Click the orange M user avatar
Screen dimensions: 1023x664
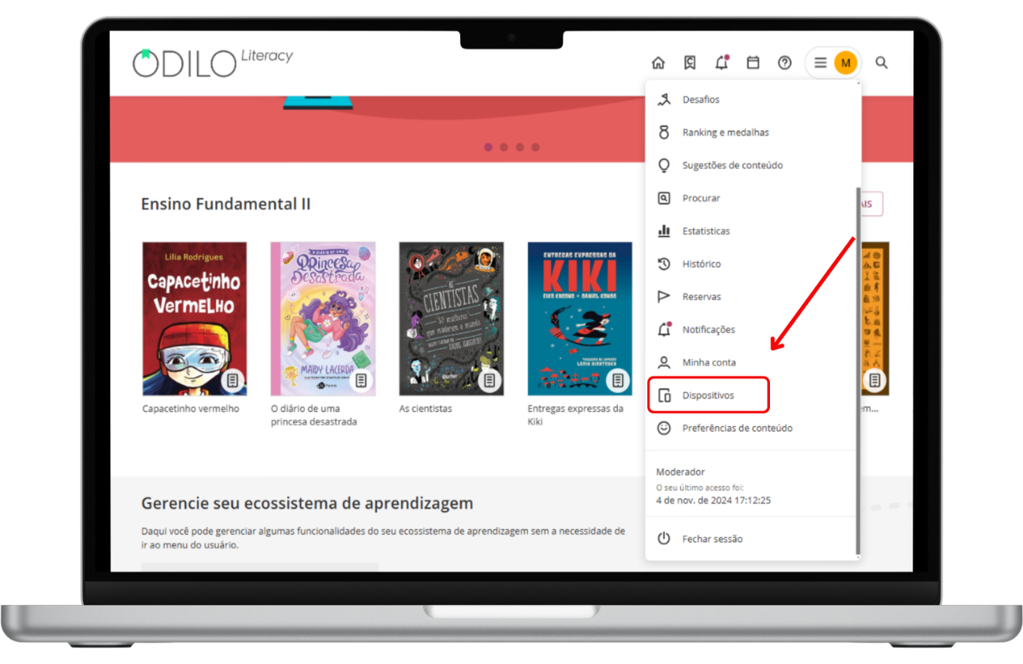click(845, 63)
